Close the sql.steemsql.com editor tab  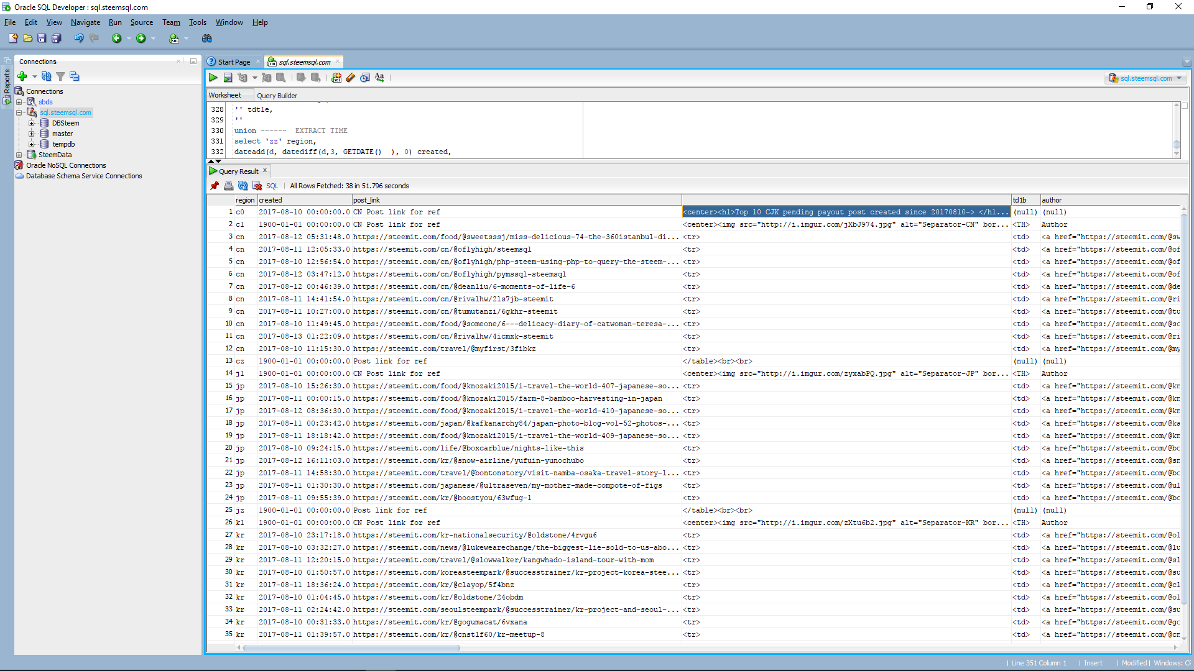tap(338, 62)
